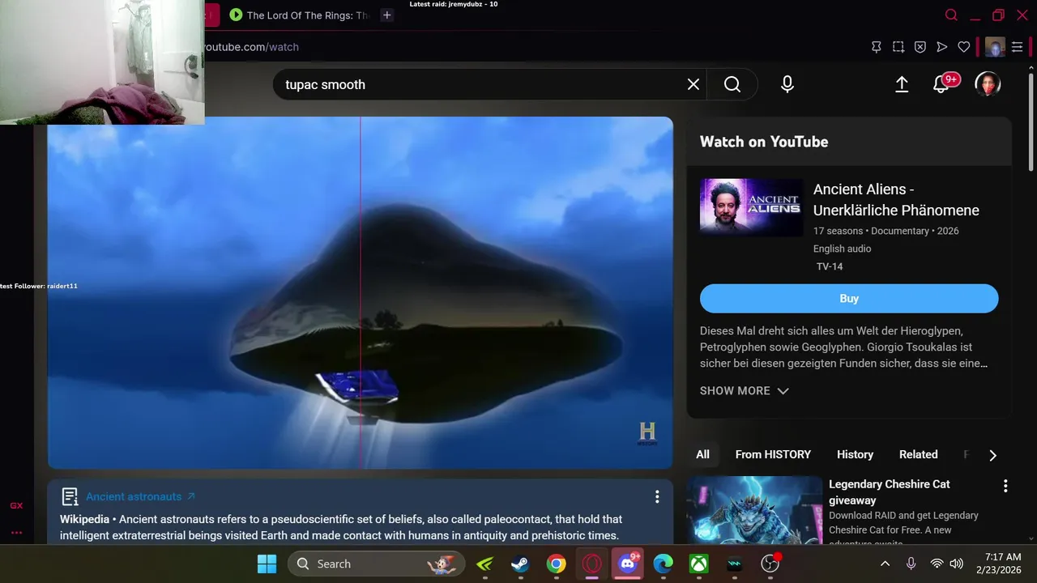Open volume control in system tray
The width and height of the screenshot is (1037, 583).
(x=956, y=564)
